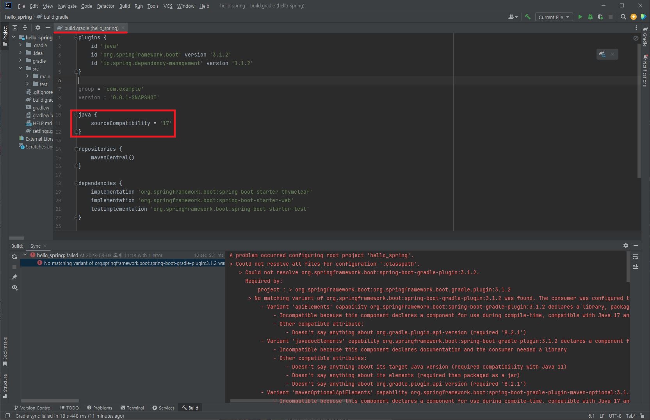
Task: Run the current file with green play icon
Action: pyautogui.click(x=580, y=17)
